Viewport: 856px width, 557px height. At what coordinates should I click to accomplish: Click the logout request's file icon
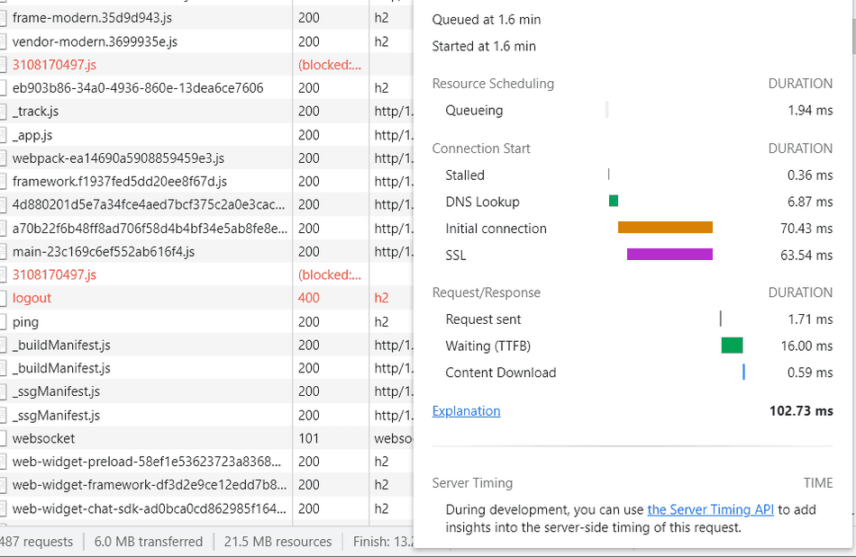tap(5, 298)
